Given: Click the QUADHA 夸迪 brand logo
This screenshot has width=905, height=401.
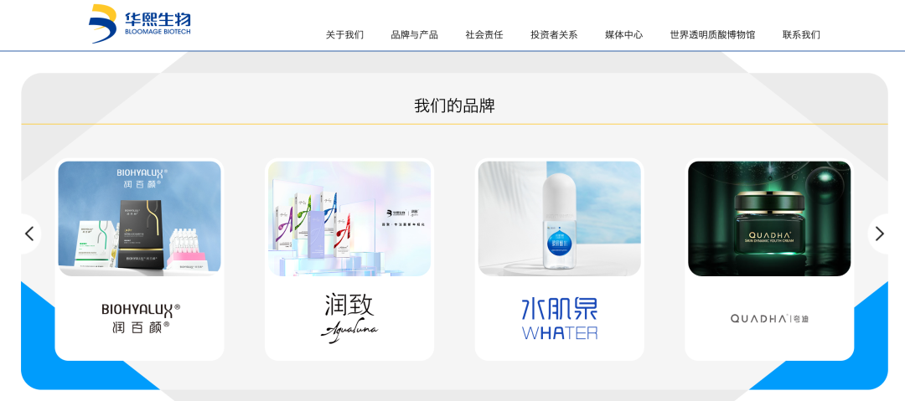Looking at the screenshot, I should 769,318.
